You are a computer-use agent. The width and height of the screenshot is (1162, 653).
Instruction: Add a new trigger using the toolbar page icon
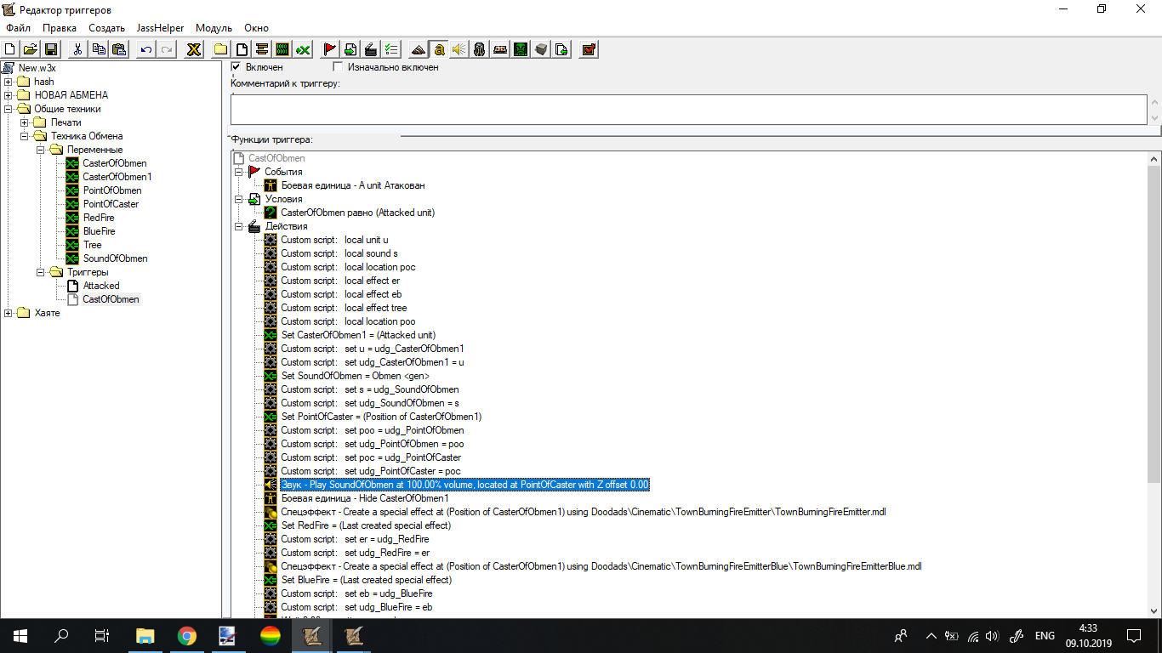pyautogui.click(x=242, y=49)
